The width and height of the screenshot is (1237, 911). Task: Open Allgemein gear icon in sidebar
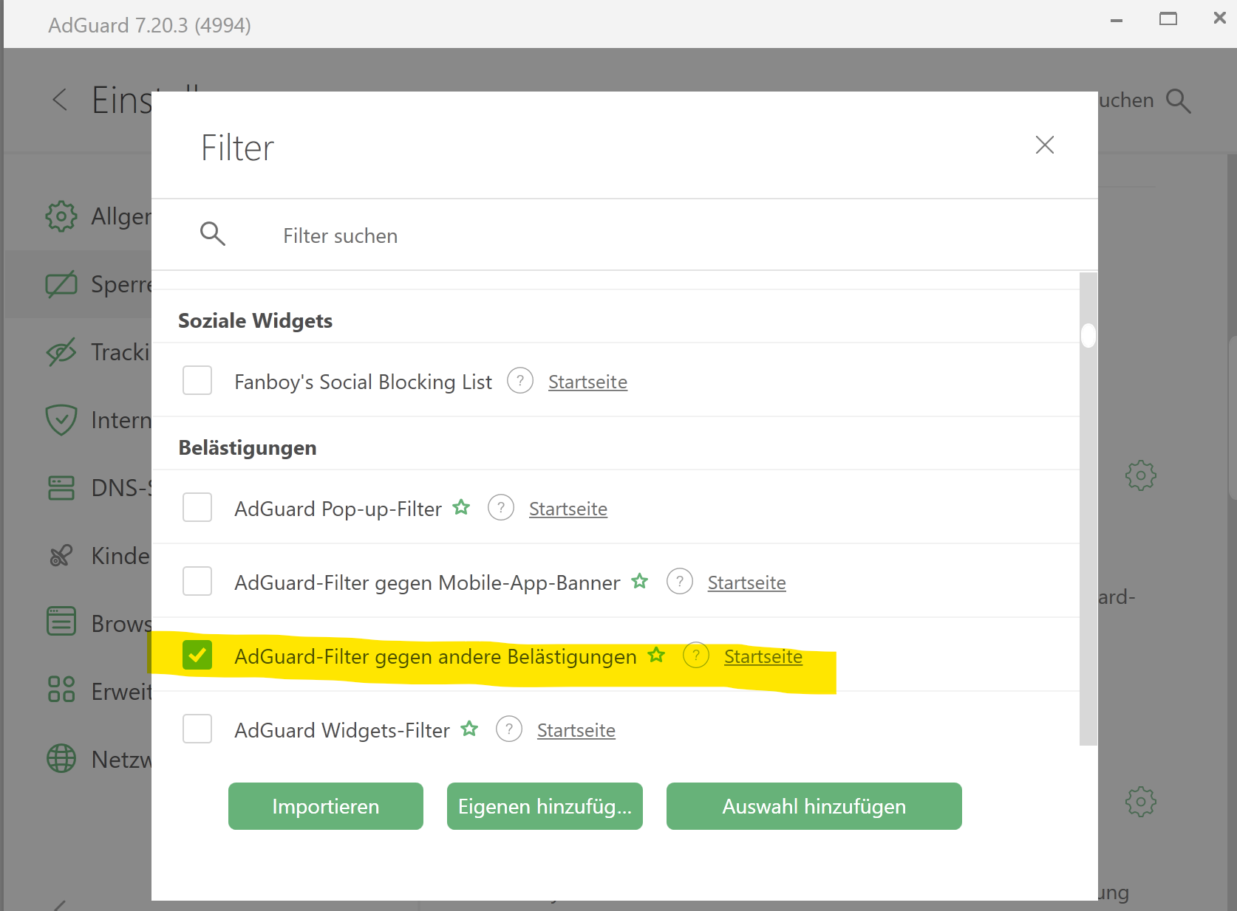61,216
